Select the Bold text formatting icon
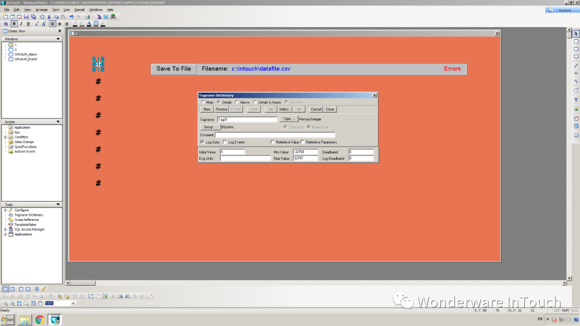The height and width of the screenshot is (326, 580). pyautogui.click(x=14, y=24)
